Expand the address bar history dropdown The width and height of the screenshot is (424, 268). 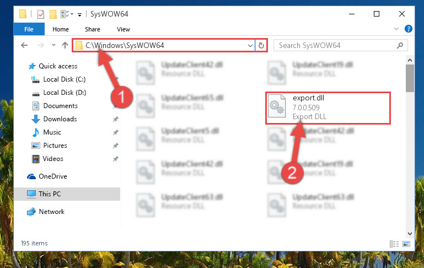[250, 46]
